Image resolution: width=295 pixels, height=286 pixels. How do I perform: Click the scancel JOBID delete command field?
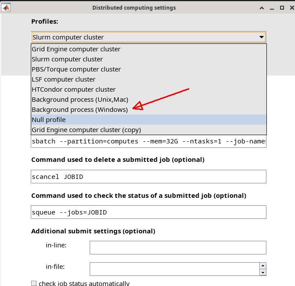click(149, 177)
